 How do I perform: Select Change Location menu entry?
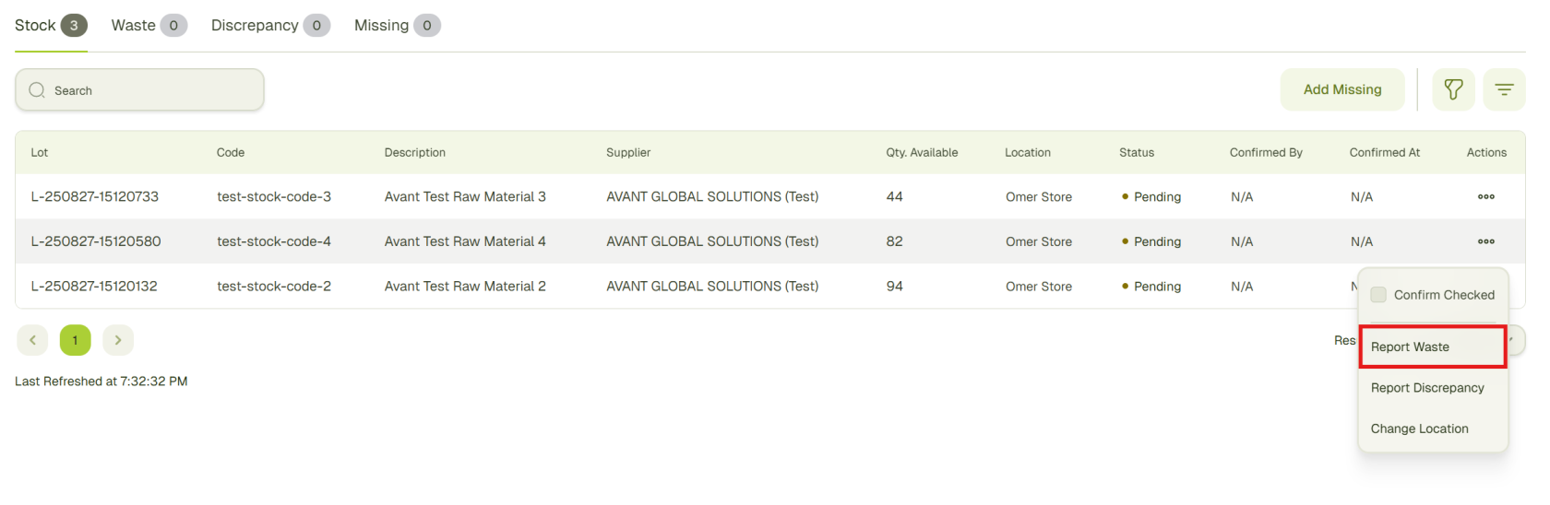(x=1419, y=429)
